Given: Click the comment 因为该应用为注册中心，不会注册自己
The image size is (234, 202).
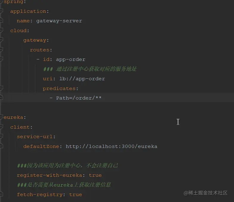Looking at the screenshot, I should pyautogui.click(x=68, y=165).
